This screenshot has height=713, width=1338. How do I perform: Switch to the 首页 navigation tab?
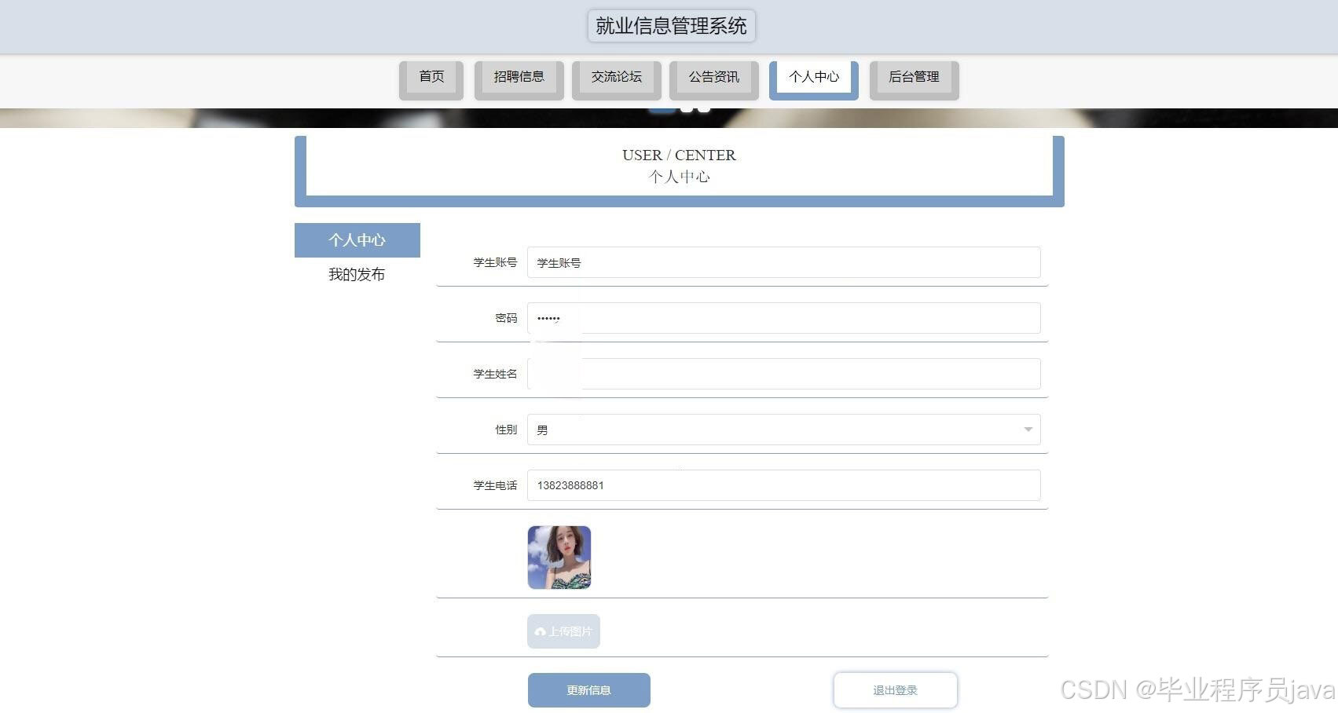tap(431, 77)
